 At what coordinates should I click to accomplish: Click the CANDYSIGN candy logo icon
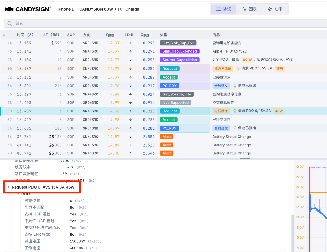[9, 9]
